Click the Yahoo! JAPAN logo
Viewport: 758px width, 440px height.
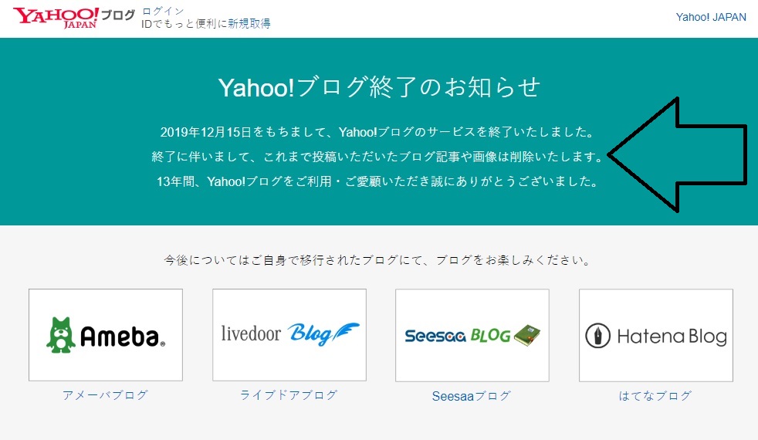[x=56, y=18]
